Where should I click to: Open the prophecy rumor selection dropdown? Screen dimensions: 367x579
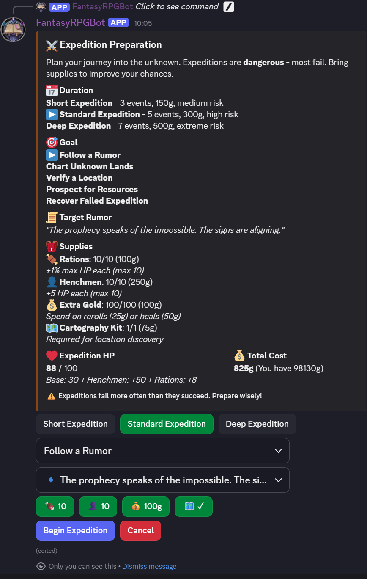point(162,480)
